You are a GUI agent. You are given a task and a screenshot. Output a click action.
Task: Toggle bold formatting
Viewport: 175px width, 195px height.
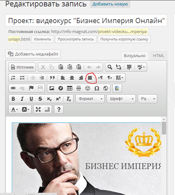click(13, 99)
